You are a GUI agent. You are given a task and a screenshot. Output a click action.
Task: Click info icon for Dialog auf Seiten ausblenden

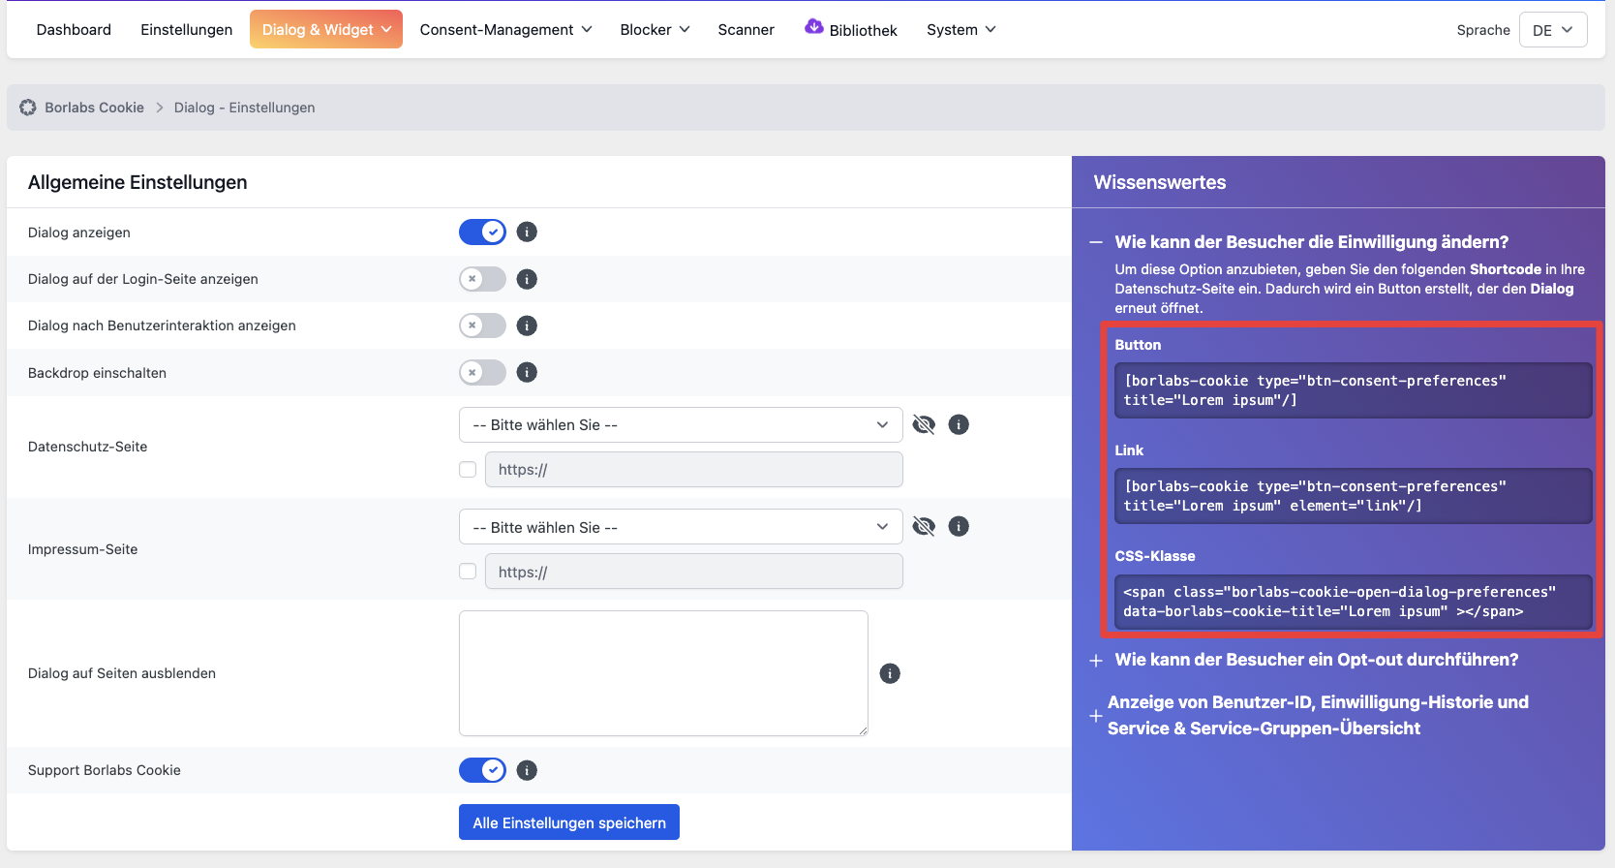(x=890, y=674)
